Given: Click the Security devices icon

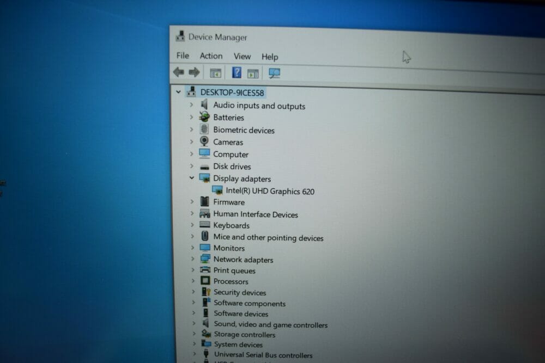Looking at the screenshot, I should 206,292.
